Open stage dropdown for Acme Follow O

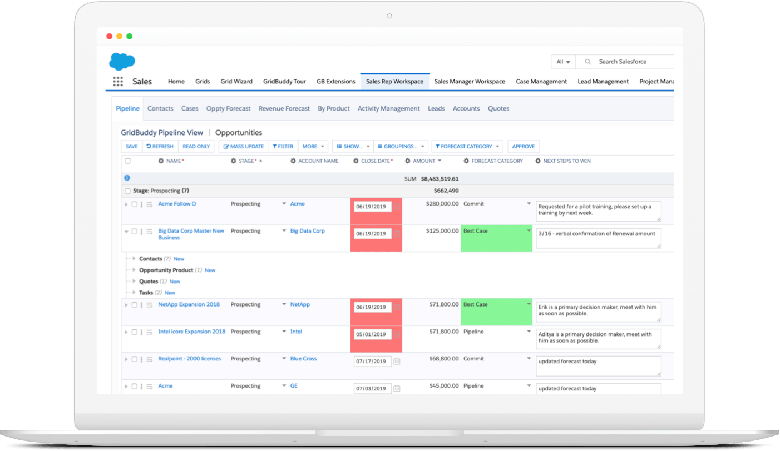tap(284, 204)
